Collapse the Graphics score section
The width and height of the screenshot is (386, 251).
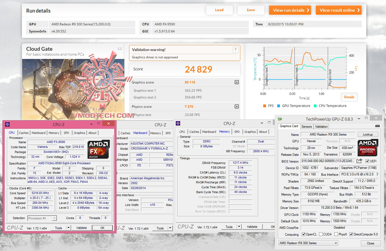[237, 82]
